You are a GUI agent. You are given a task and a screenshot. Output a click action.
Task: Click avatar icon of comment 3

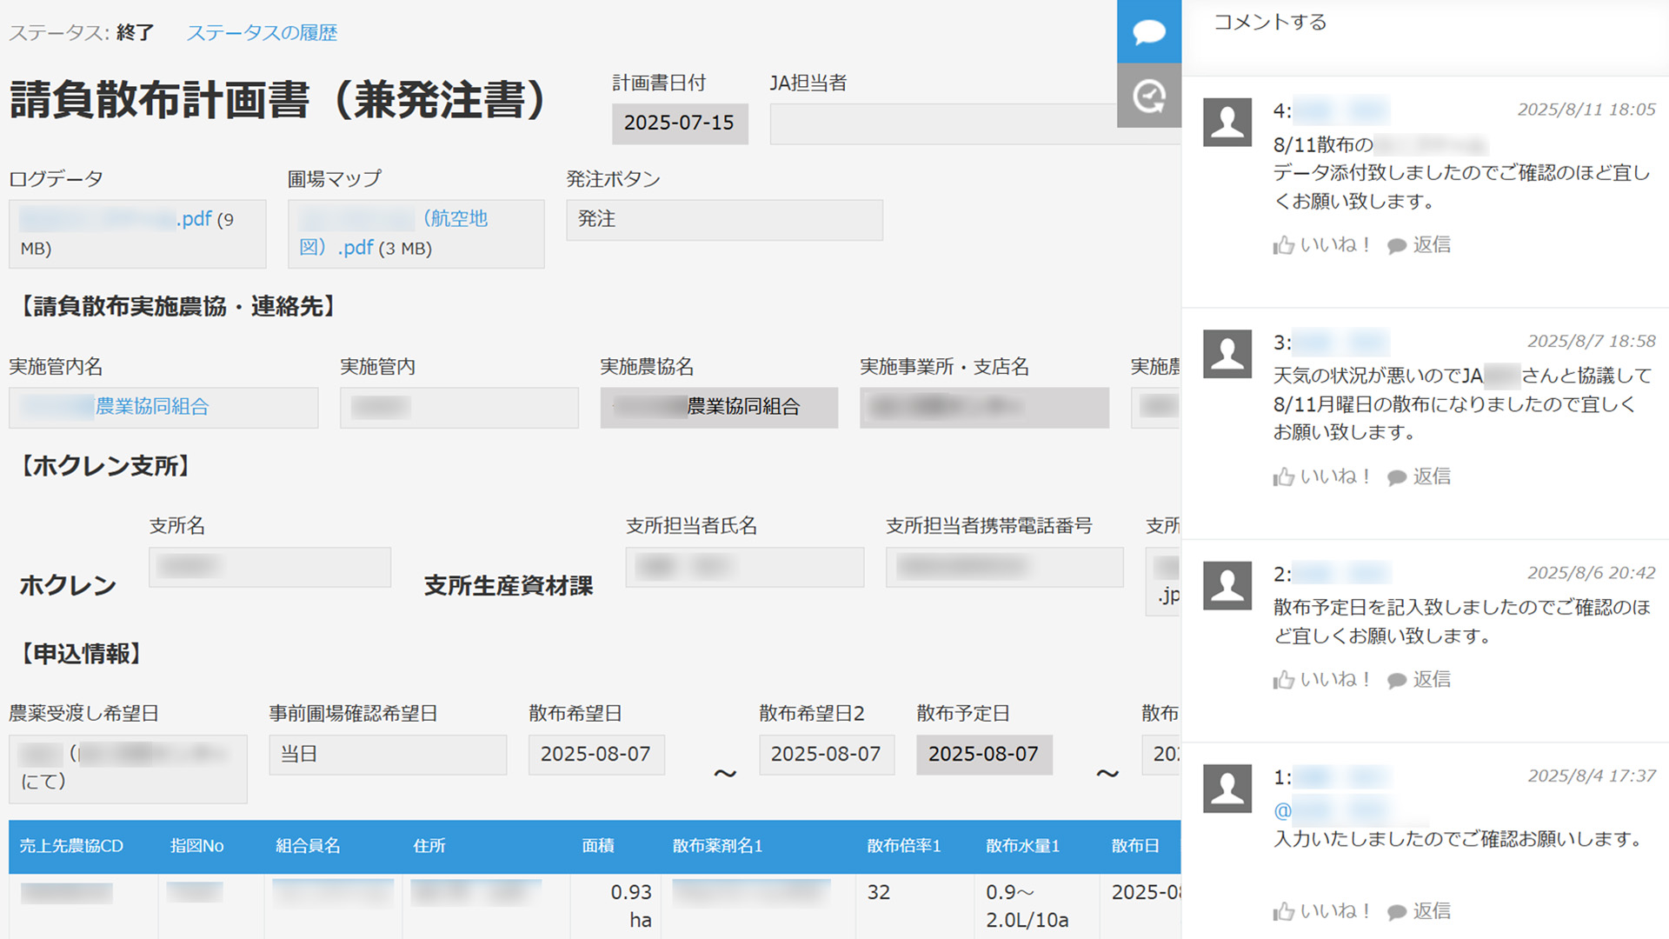click(1227, 353)
